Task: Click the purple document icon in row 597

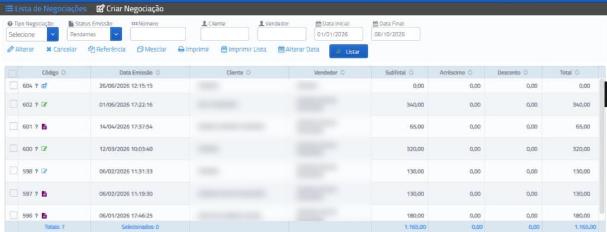Action: pyautogui.click(x=44, y=194)
